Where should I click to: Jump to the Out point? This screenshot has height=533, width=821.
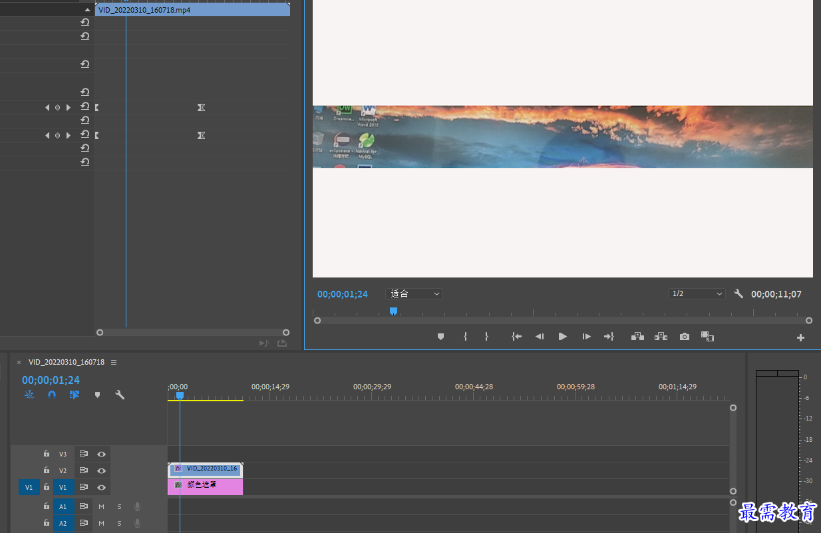[x=609, y=337]
